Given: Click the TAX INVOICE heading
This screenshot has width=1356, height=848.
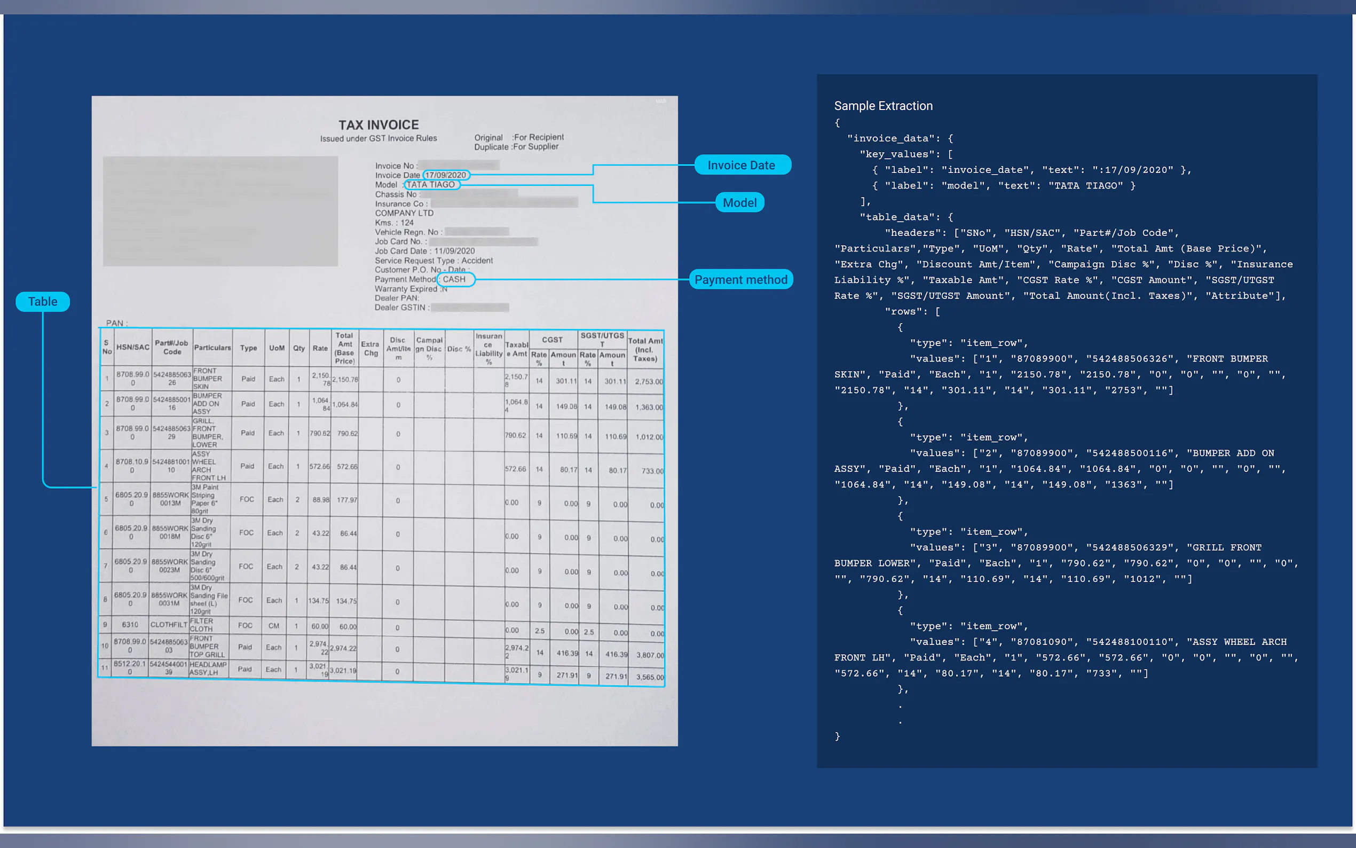Looking at the screenshot, I should (379, 124).
